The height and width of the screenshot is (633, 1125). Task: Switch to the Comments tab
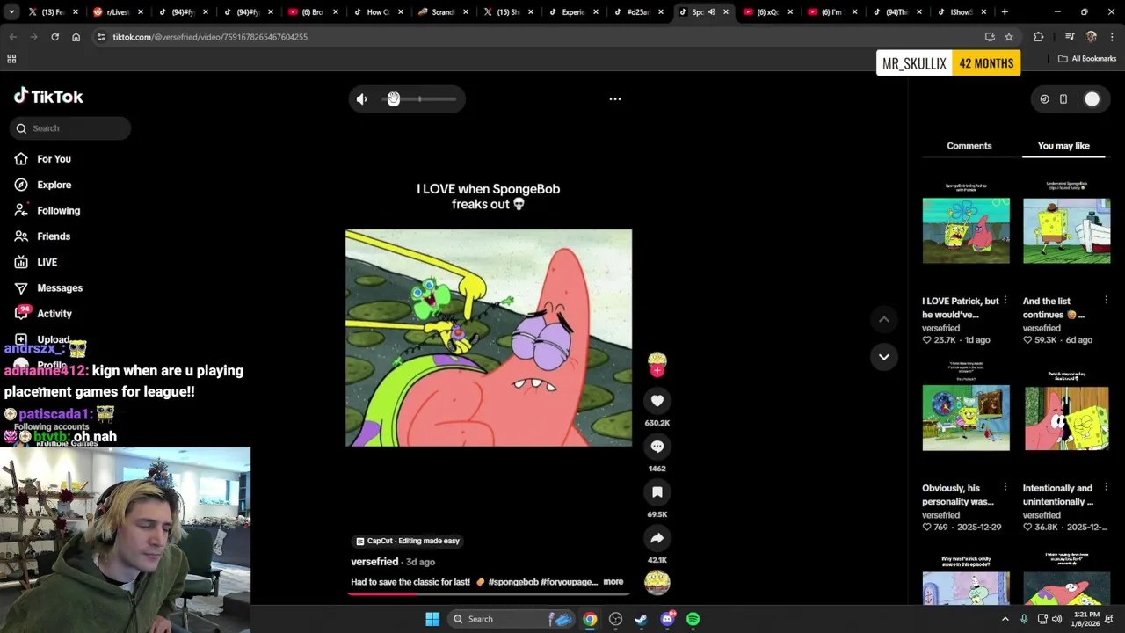(x=969, y=146)
